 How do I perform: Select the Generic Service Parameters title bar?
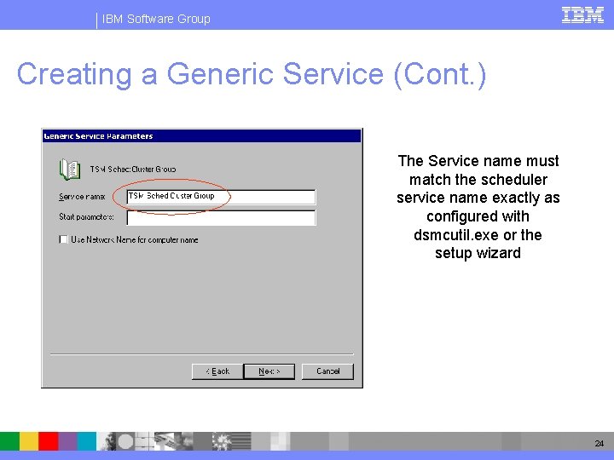(201, 136)
